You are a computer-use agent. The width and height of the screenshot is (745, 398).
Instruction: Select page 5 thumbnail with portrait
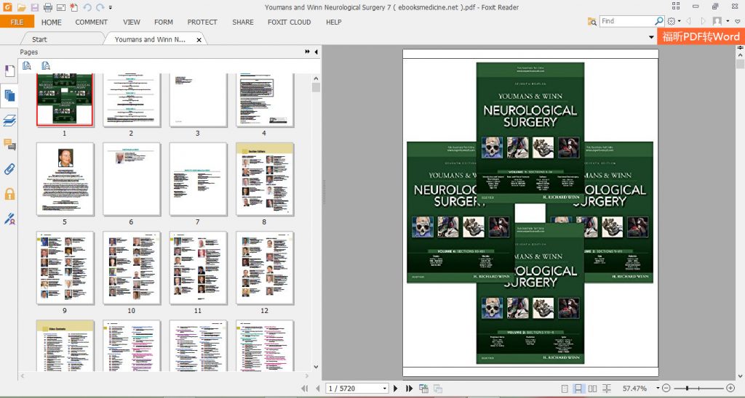point(65,179)
